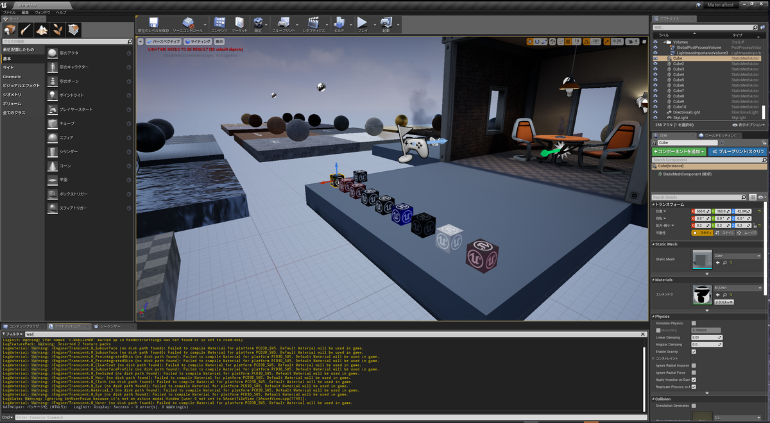Click the ビルド (Build) toolbar icon

click(x=339, y=22)
